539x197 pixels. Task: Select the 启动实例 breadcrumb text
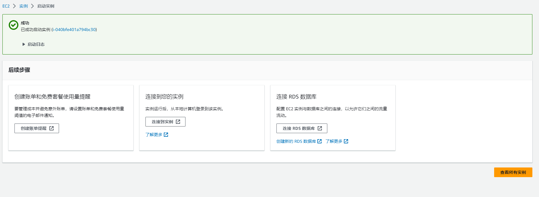pyautogui.click(x=46, y=6)
